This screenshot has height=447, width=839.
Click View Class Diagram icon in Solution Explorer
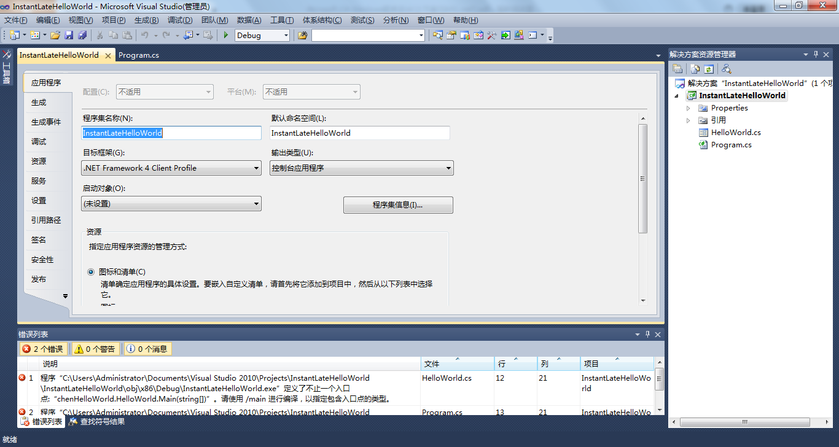tap(727, 69)
